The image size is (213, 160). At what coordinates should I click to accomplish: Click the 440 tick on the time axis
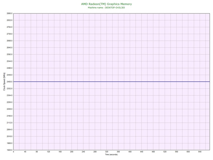pyautogui.click(x=141, y=152)
